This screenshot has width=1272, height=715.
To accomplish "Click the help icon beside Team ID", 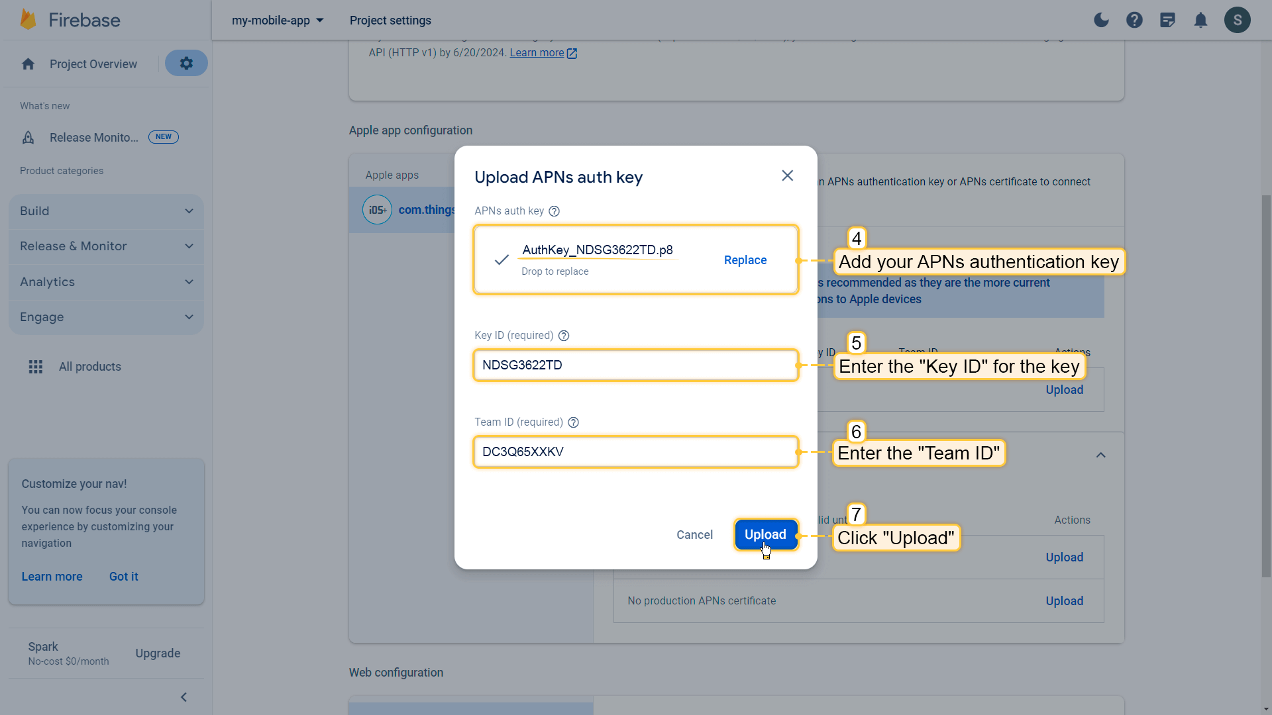I will (574, 422).
